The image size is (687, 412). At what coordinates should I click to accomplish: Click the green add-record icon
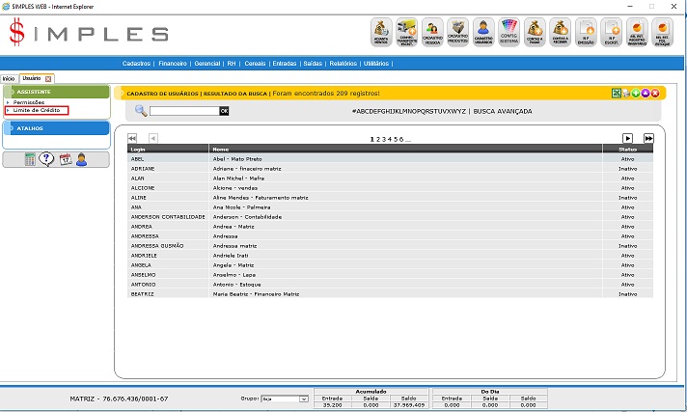[x=636, y=93]
